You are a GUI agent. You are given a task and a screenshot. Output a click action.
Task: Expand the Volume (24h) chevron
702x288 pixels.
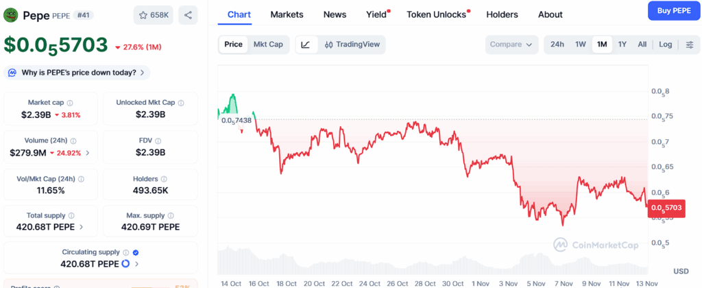tap(87, 153)
